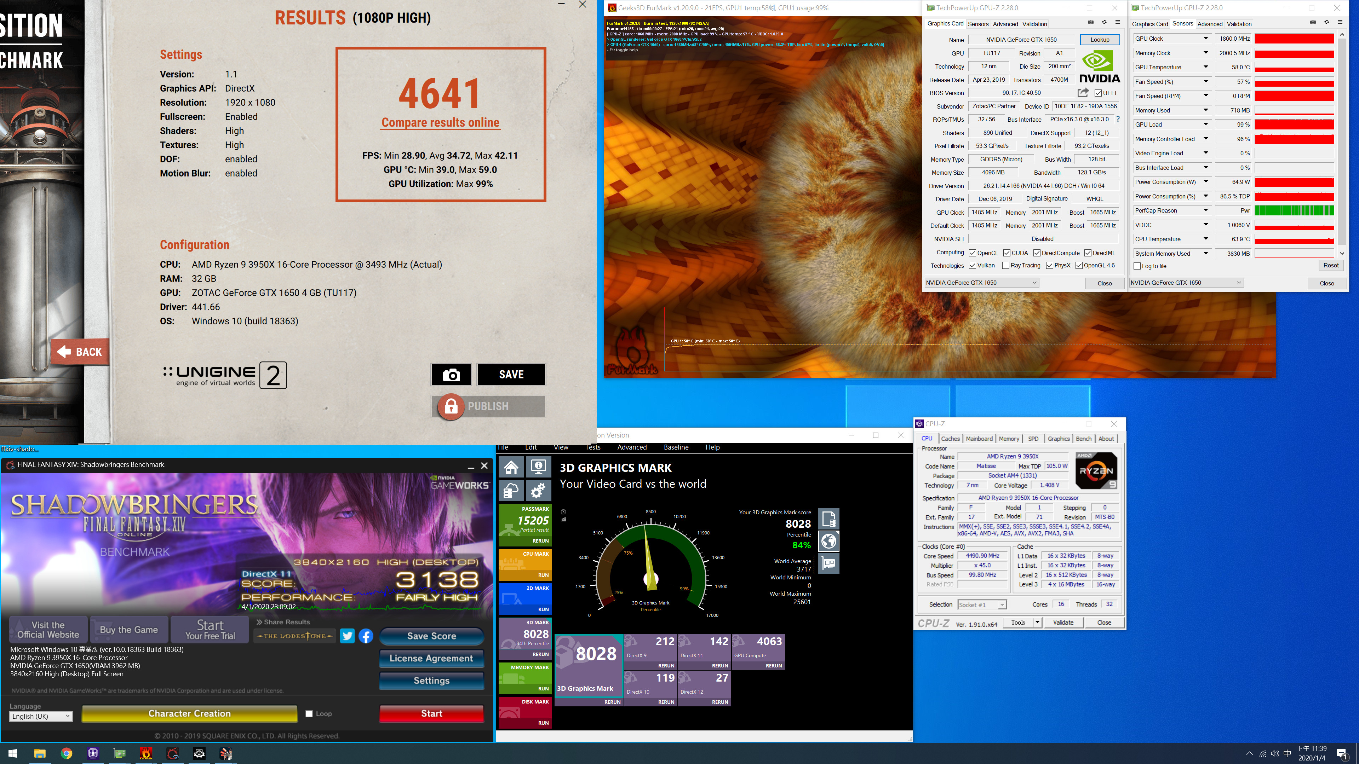Click BACK button in Superposition
Viewport: 1359px width, 764px height.
[x=80, y=352]
